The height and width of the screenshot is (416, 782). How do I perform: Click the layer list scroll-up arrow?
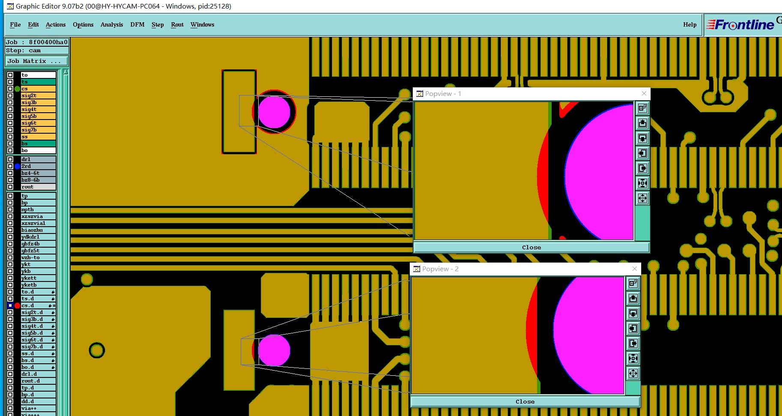pyautogui.click(x=66, y=72)
